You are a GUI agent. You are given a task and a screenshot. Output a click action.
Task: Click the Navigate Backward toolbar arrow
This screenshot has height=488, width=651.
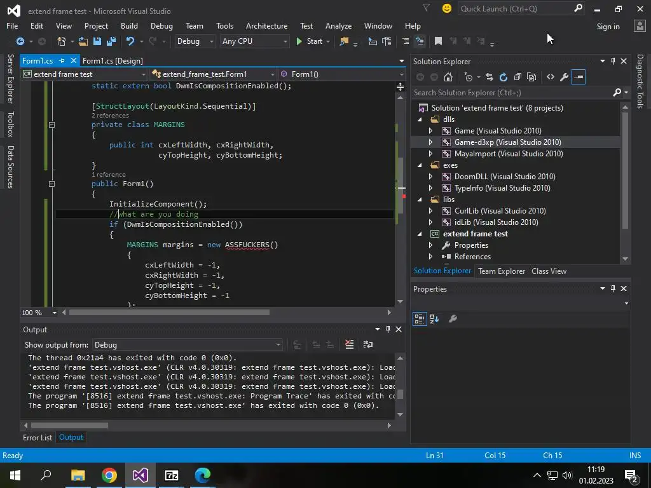tap(20, 41)
